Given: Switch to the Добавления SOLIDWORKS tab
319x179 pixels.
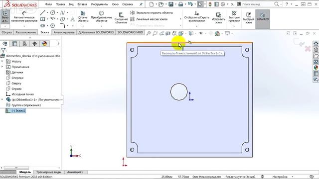Looking at the screenshot, I should pyautogui.click(x=96, y=32).
